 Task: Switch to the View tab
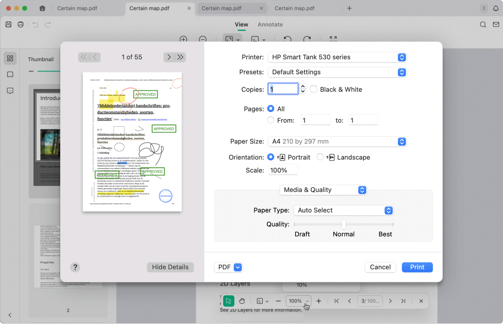(241, 24)
